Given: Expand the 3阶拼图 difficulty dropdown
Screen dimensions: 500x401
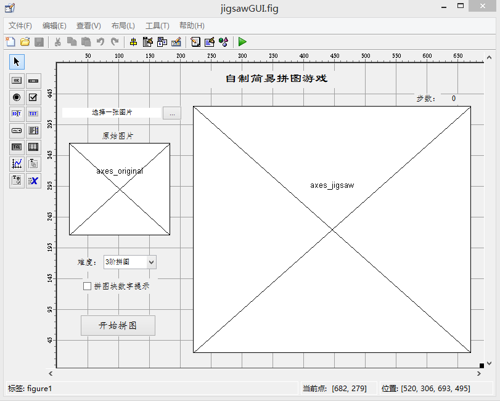Looking at the screenshot, I should coord(151,262).
